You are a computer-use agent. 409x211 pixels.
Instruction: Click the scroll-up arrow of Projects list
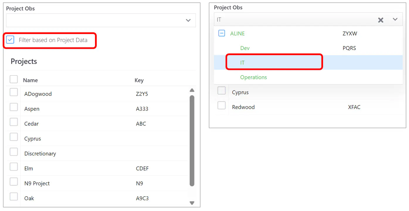point(192,90)
